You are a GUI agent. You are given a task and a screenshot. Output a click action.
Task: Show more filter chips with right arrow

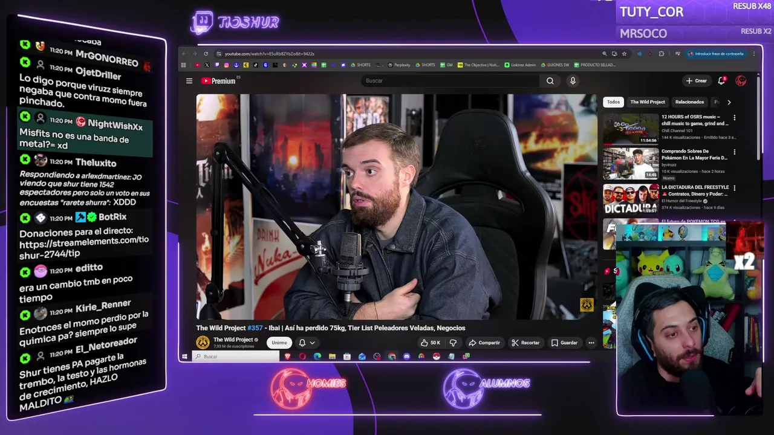(x=729, y=102)
